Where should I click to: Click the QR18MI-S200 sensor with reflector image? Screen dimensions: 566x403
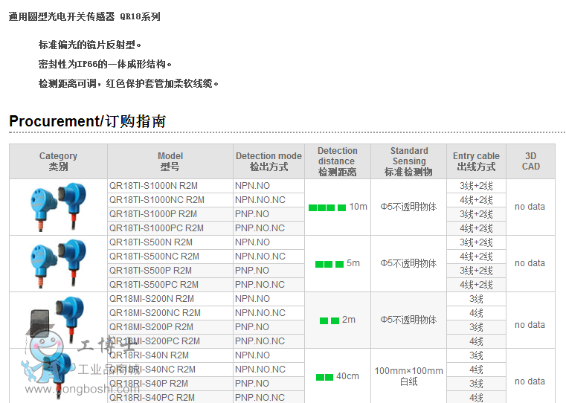58,320
